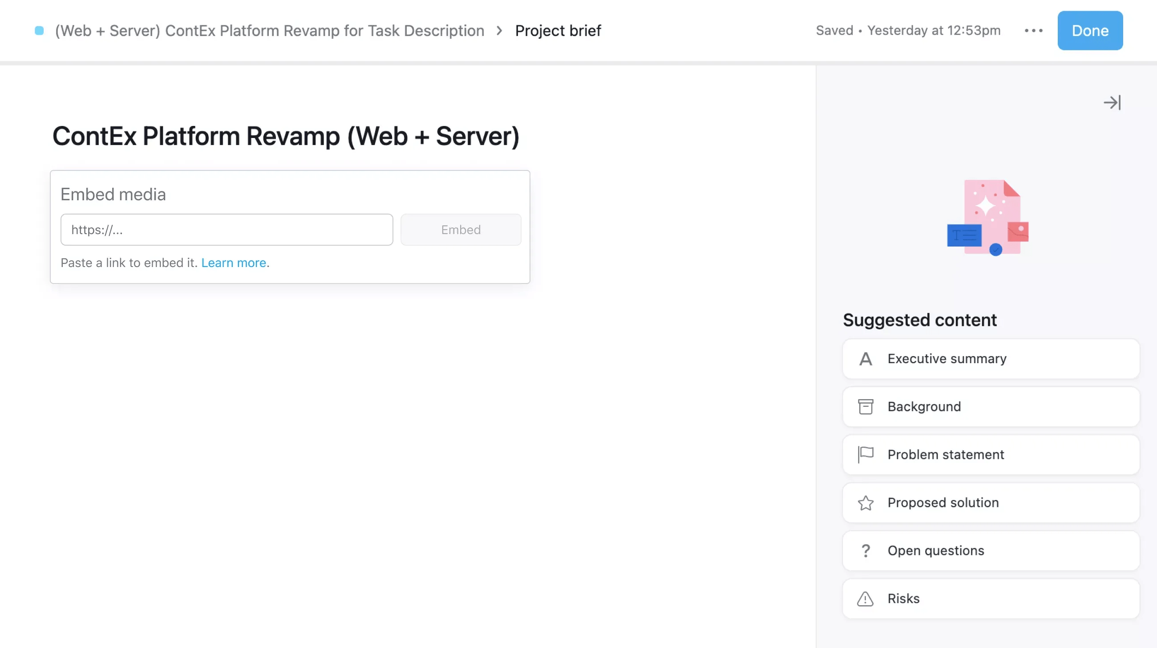
Task: Click the Background archive box icon
Action: [865, 407]
